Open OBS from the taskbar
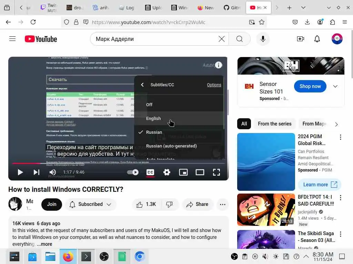The width and height of the screenshot is (353, 264). coord(104,256)
